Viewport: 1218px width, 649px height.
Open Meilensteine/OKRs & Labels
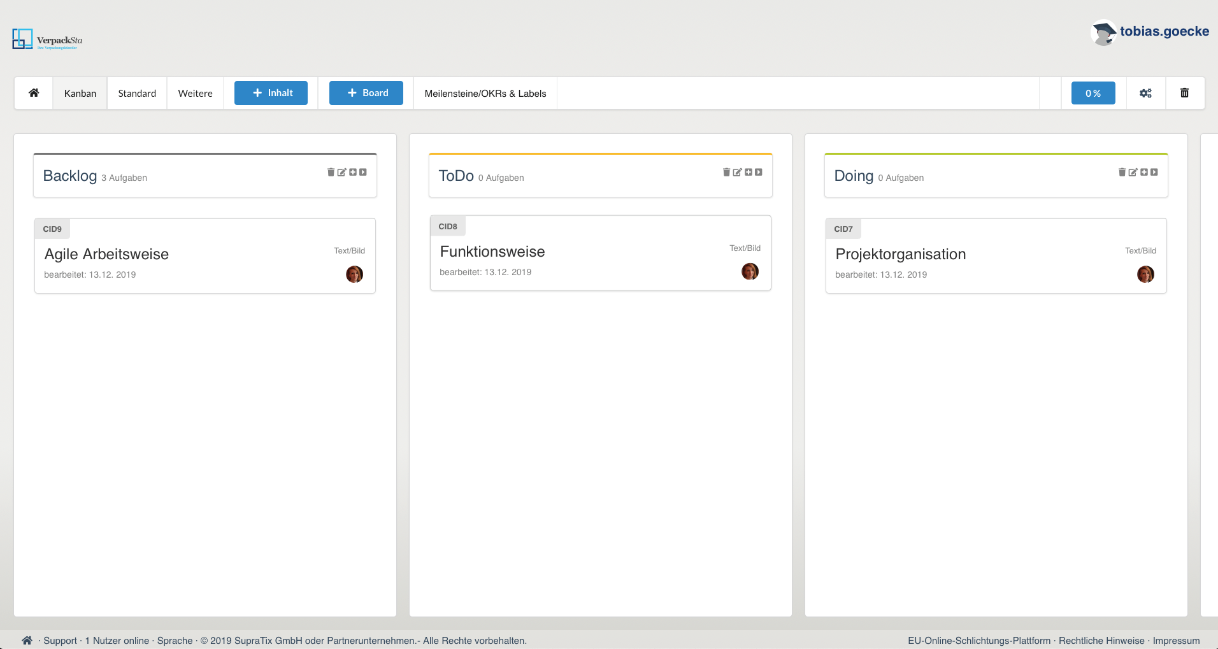click(x=485, y=93)
